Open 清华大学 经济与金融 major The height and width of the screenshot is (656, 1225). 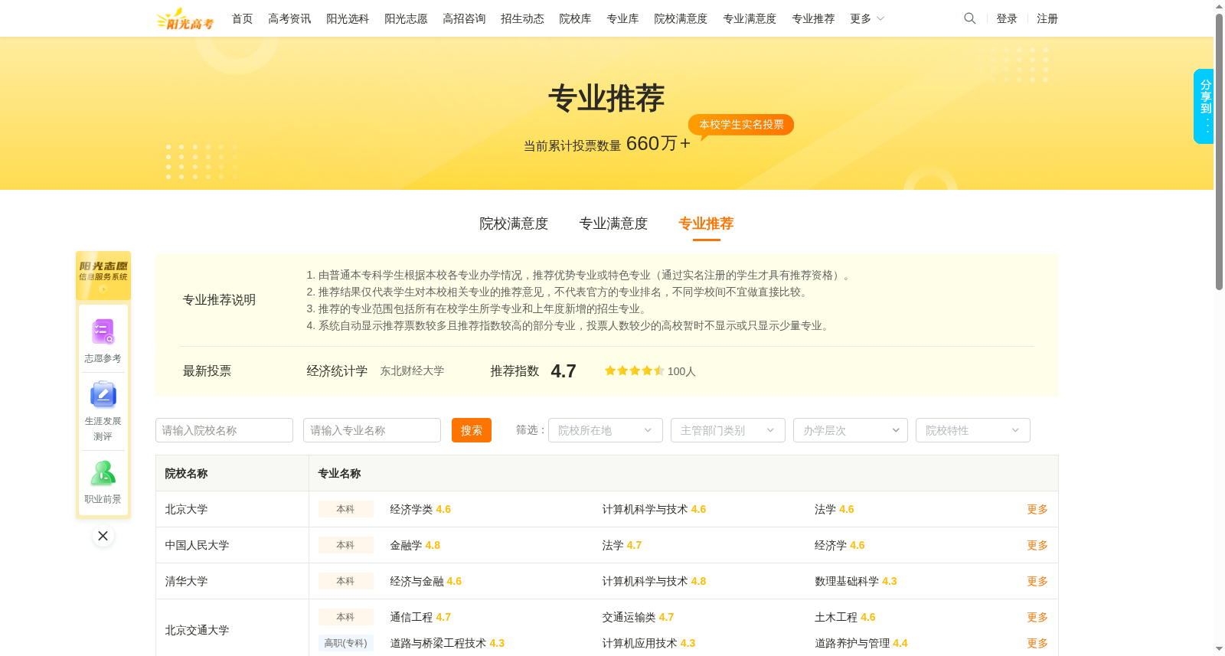pos(416,581)
